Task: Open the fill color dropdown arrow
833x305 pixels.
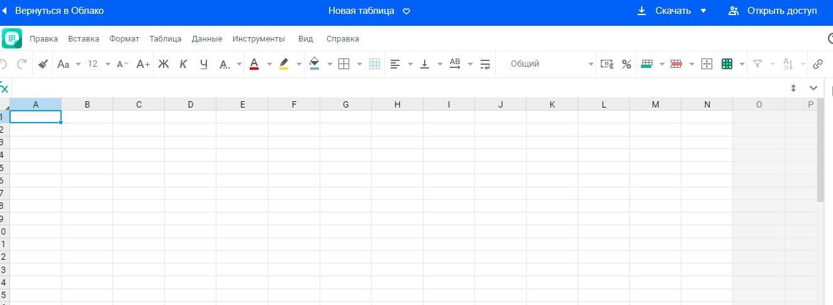Action: [329, 64]
